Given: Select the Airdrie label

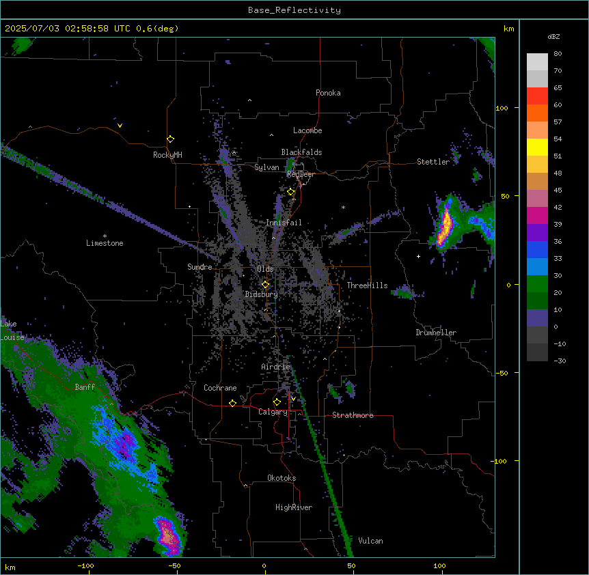Looking at the screenshot, I should click(x=276, y=367).
